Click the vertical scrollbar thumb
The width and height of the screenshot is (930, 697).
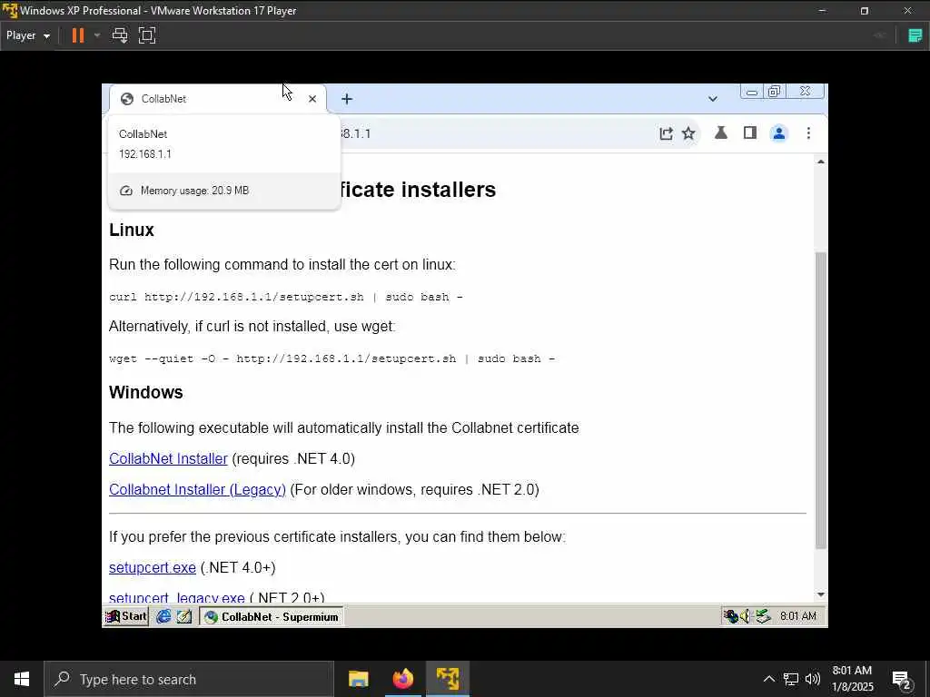pyautogui.click(x=821, y=400)
